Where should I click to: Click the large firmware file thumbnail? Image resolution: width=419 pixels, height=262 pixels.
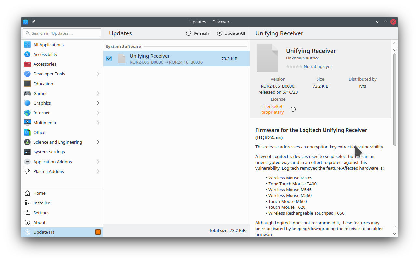[x=268, y=58]
